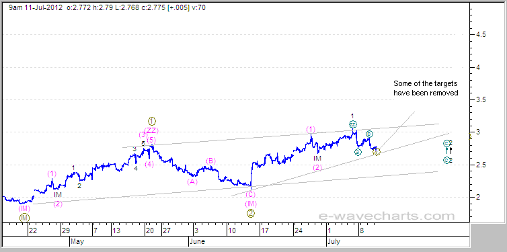Select the teal circled a label
Screen dimensions: 507x252
tap(358, 152)
